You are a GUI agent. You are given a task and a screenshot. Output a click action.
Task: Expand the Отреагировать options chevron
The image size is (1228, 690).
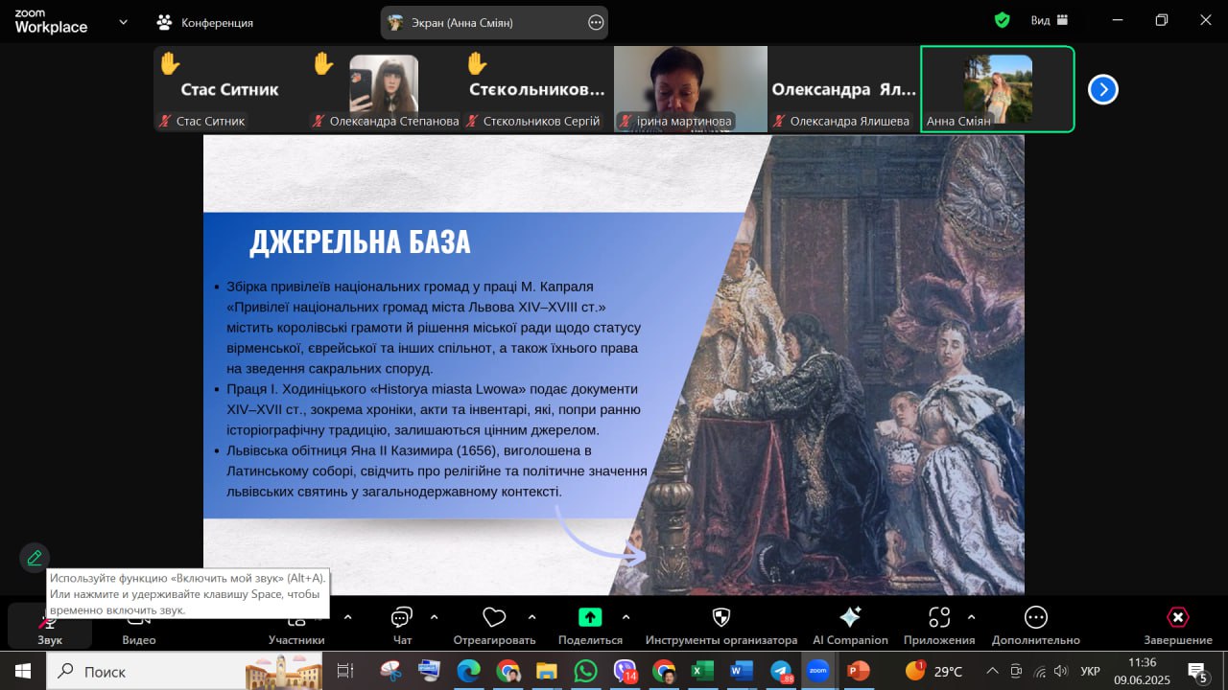click(x=532, y=617)
